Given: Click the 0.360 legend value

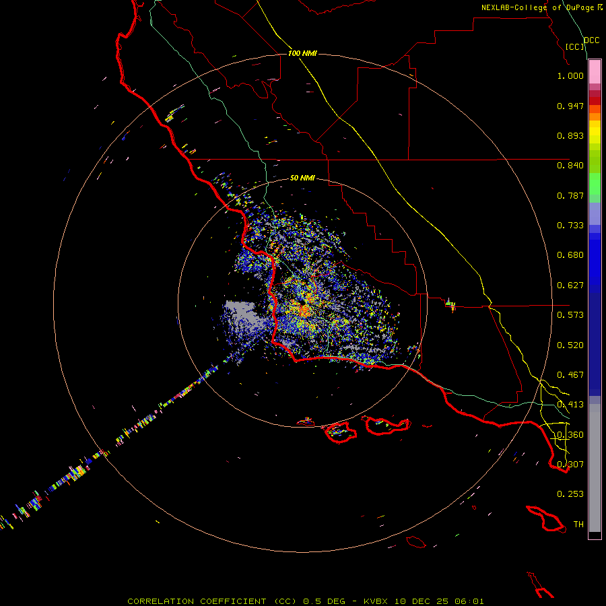Looking at the screenshot, I should tap(570, 435).
